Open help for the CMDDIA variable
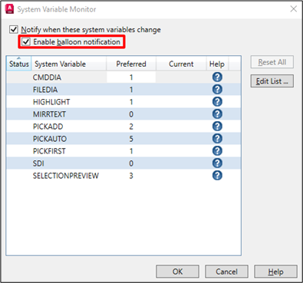 217,77
